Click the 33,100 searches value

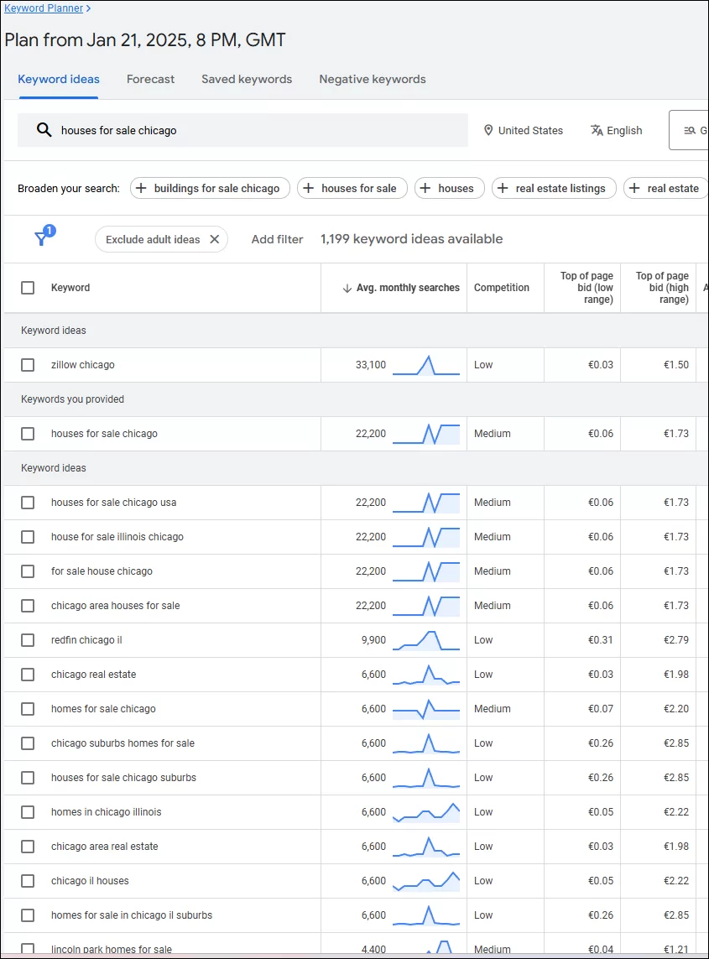tap(371, 365)
